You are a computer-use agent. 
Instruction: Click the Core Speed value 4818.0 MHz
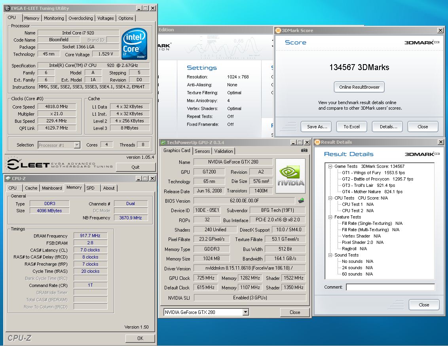[x=57, y=106]
